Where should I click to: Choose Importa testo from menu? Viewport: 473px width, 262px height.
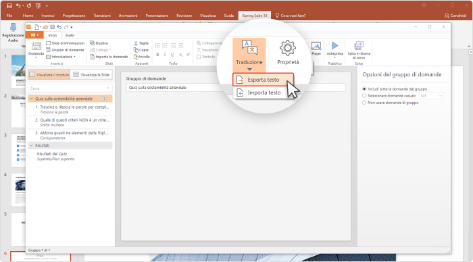click(263, 93)
